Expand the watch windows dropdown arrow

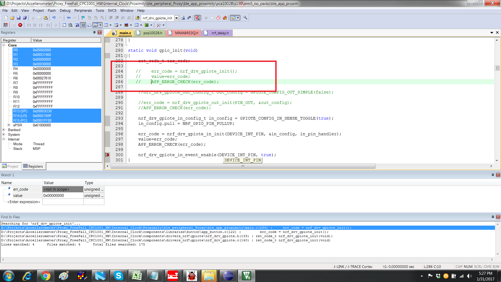point(100,25)
